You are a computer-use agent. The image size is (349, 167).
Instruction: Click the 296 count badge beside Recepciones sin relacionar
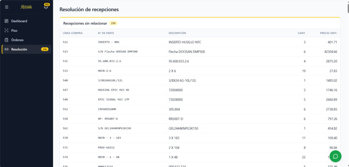pos(113,23)
